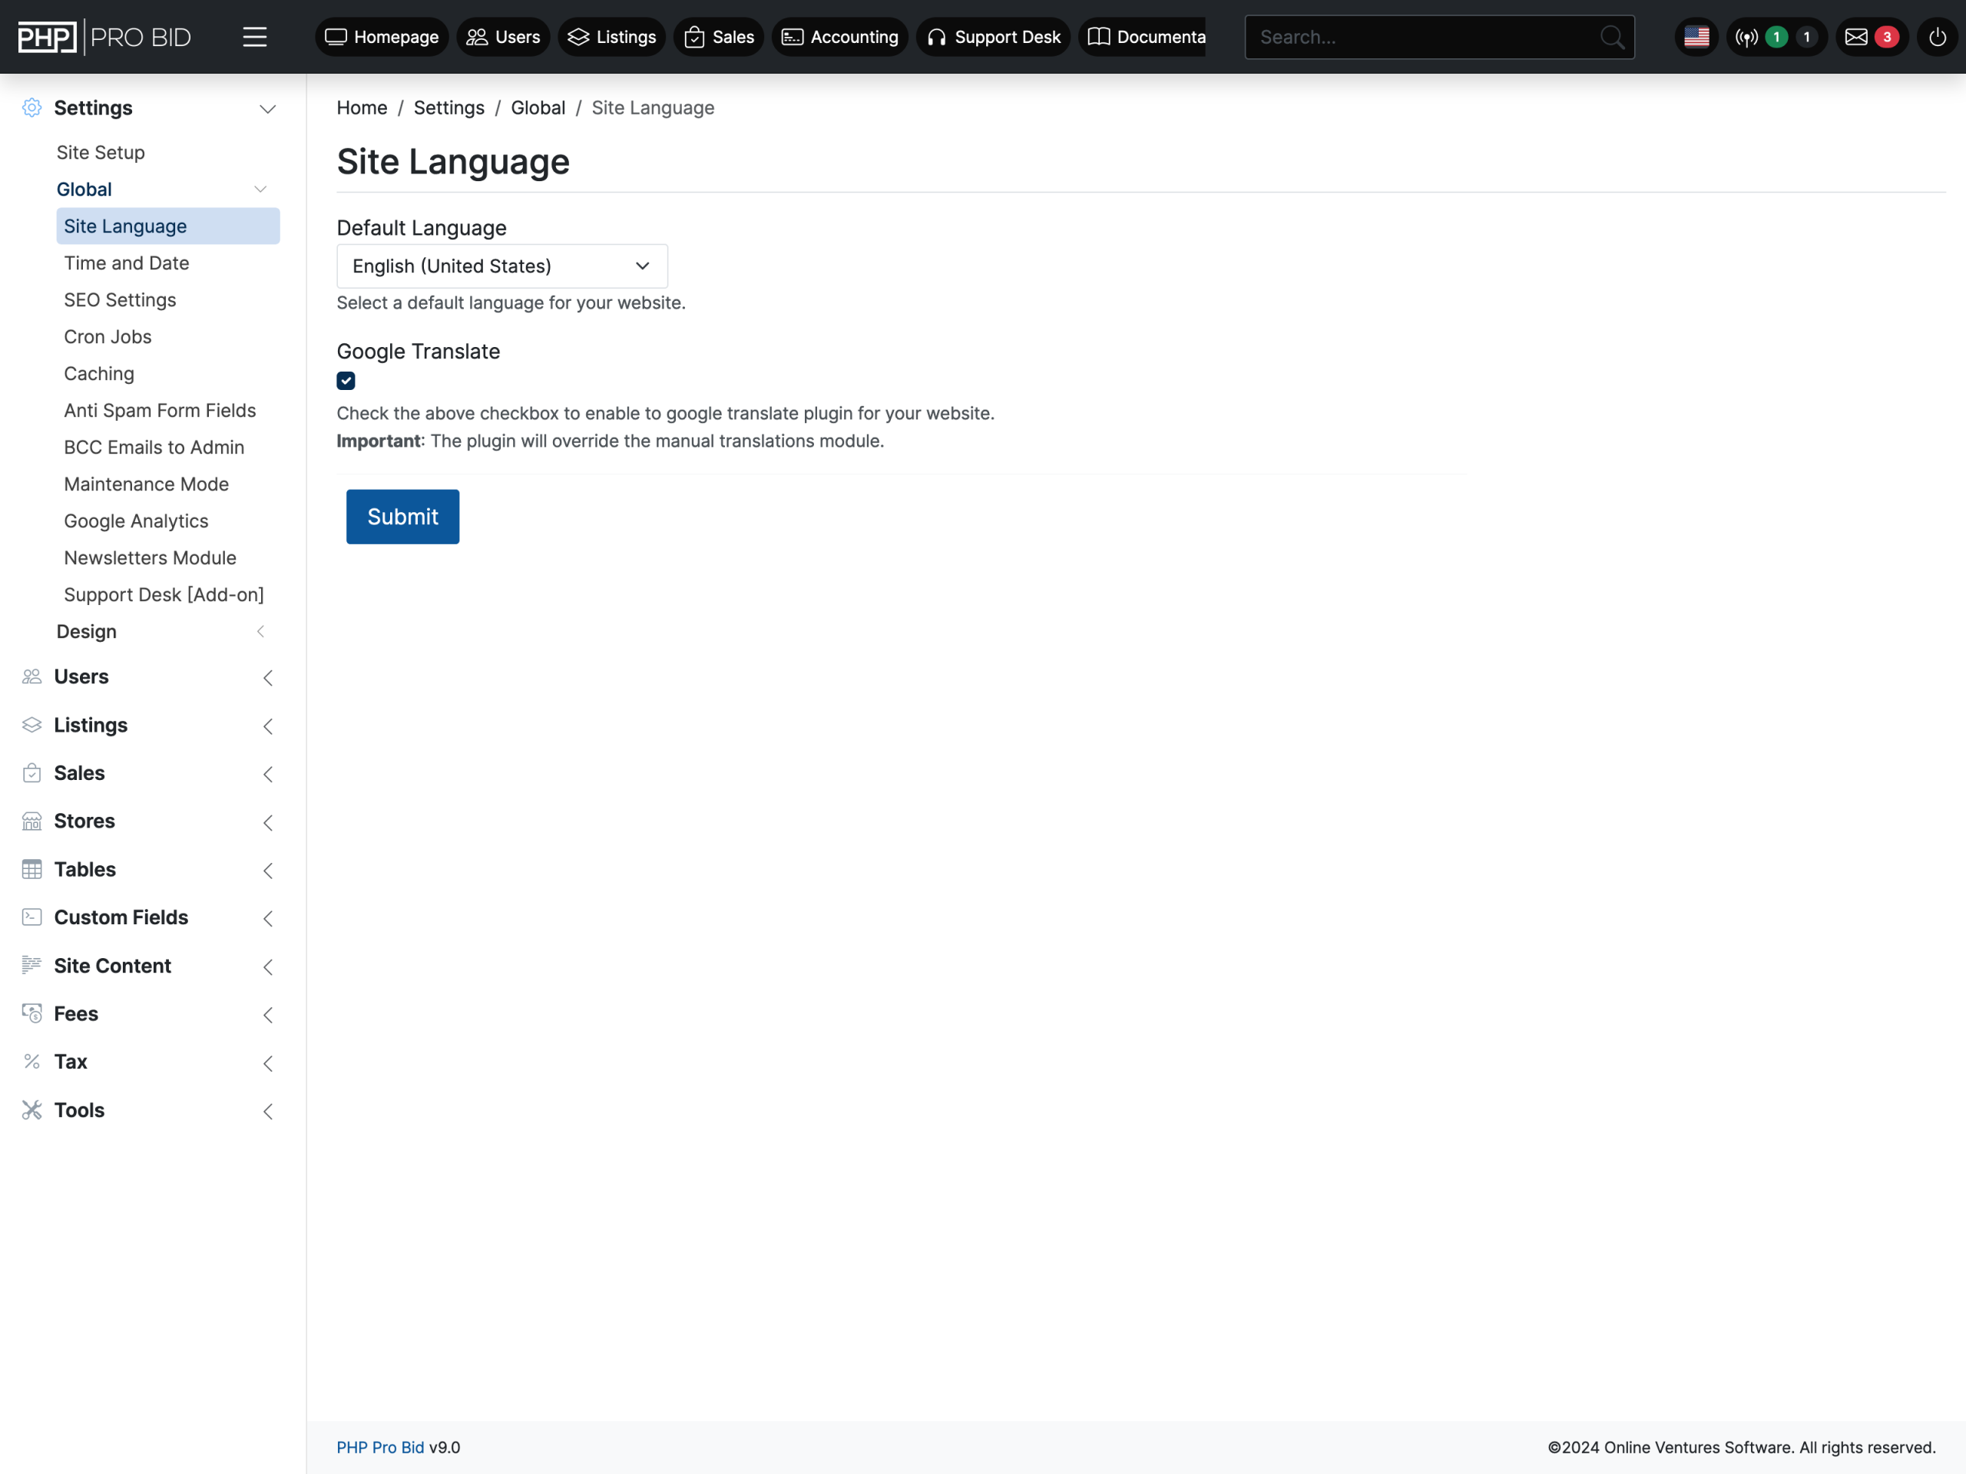Click the Settings gear icon in sidebar
Viewport: 1966px width, 1474px height.
(x=32, y=107)
